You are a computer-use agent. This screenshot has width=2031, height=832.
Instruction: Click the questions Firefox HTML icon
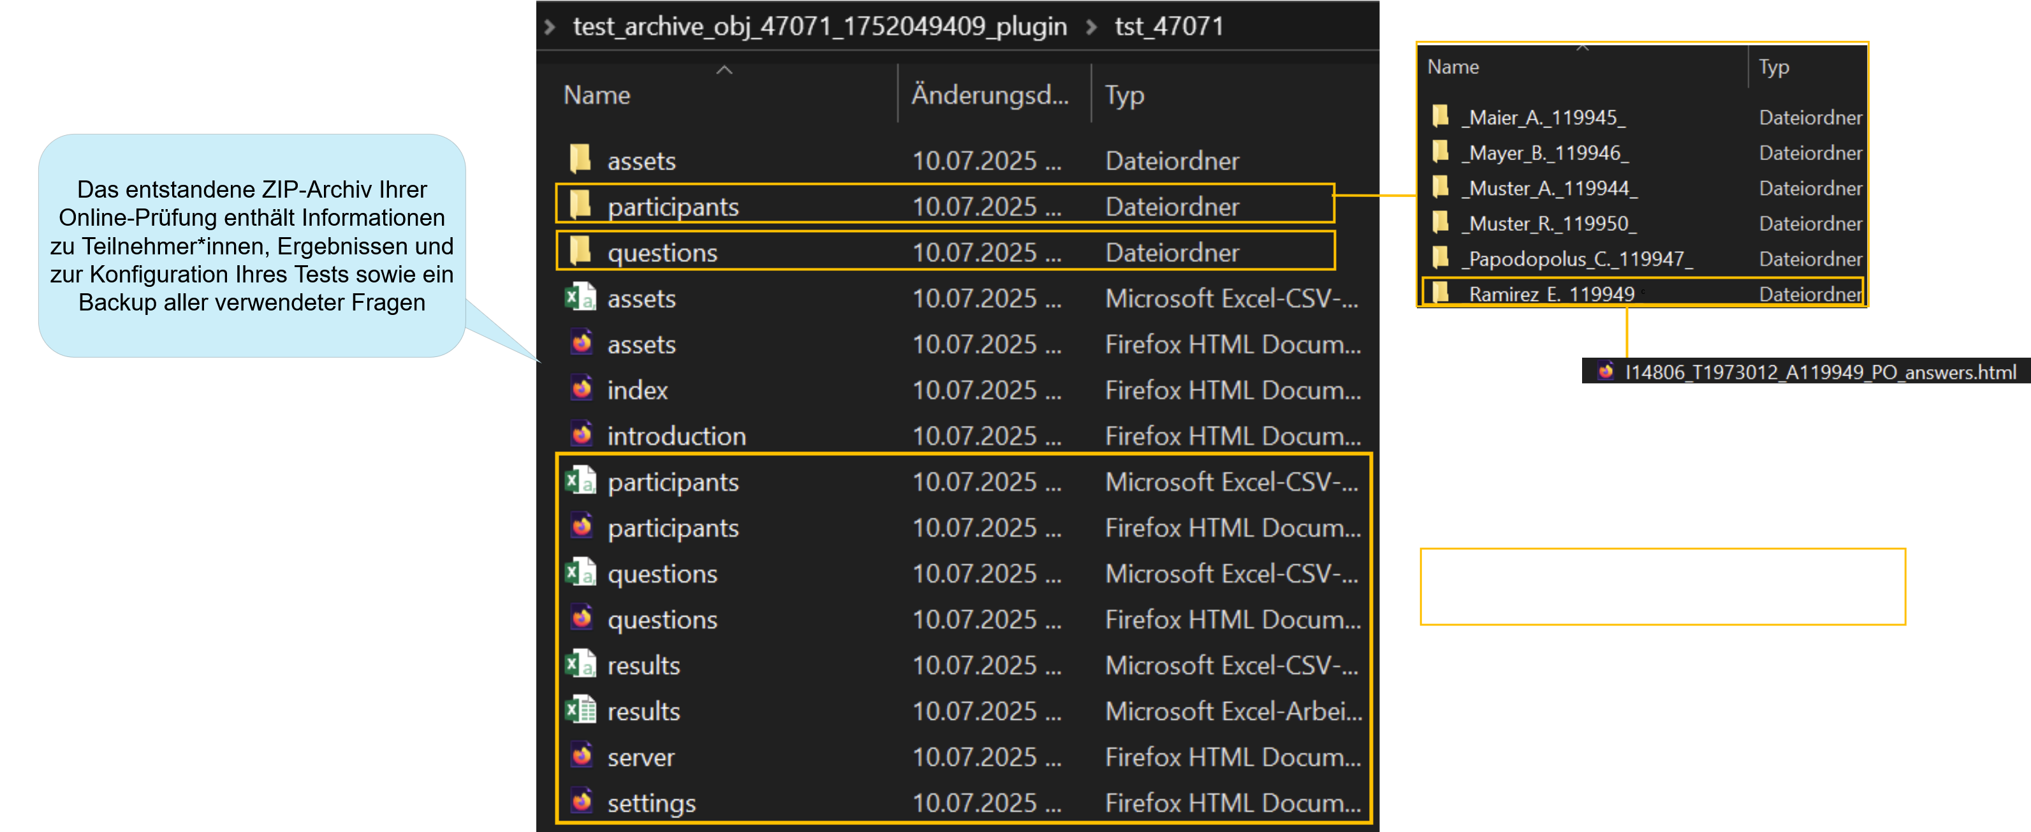582,618
